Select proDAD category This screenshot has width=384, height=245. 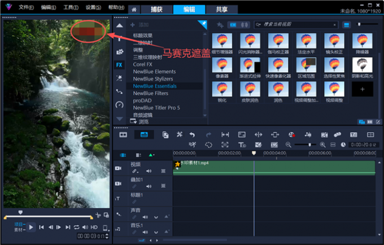point(142,100)
